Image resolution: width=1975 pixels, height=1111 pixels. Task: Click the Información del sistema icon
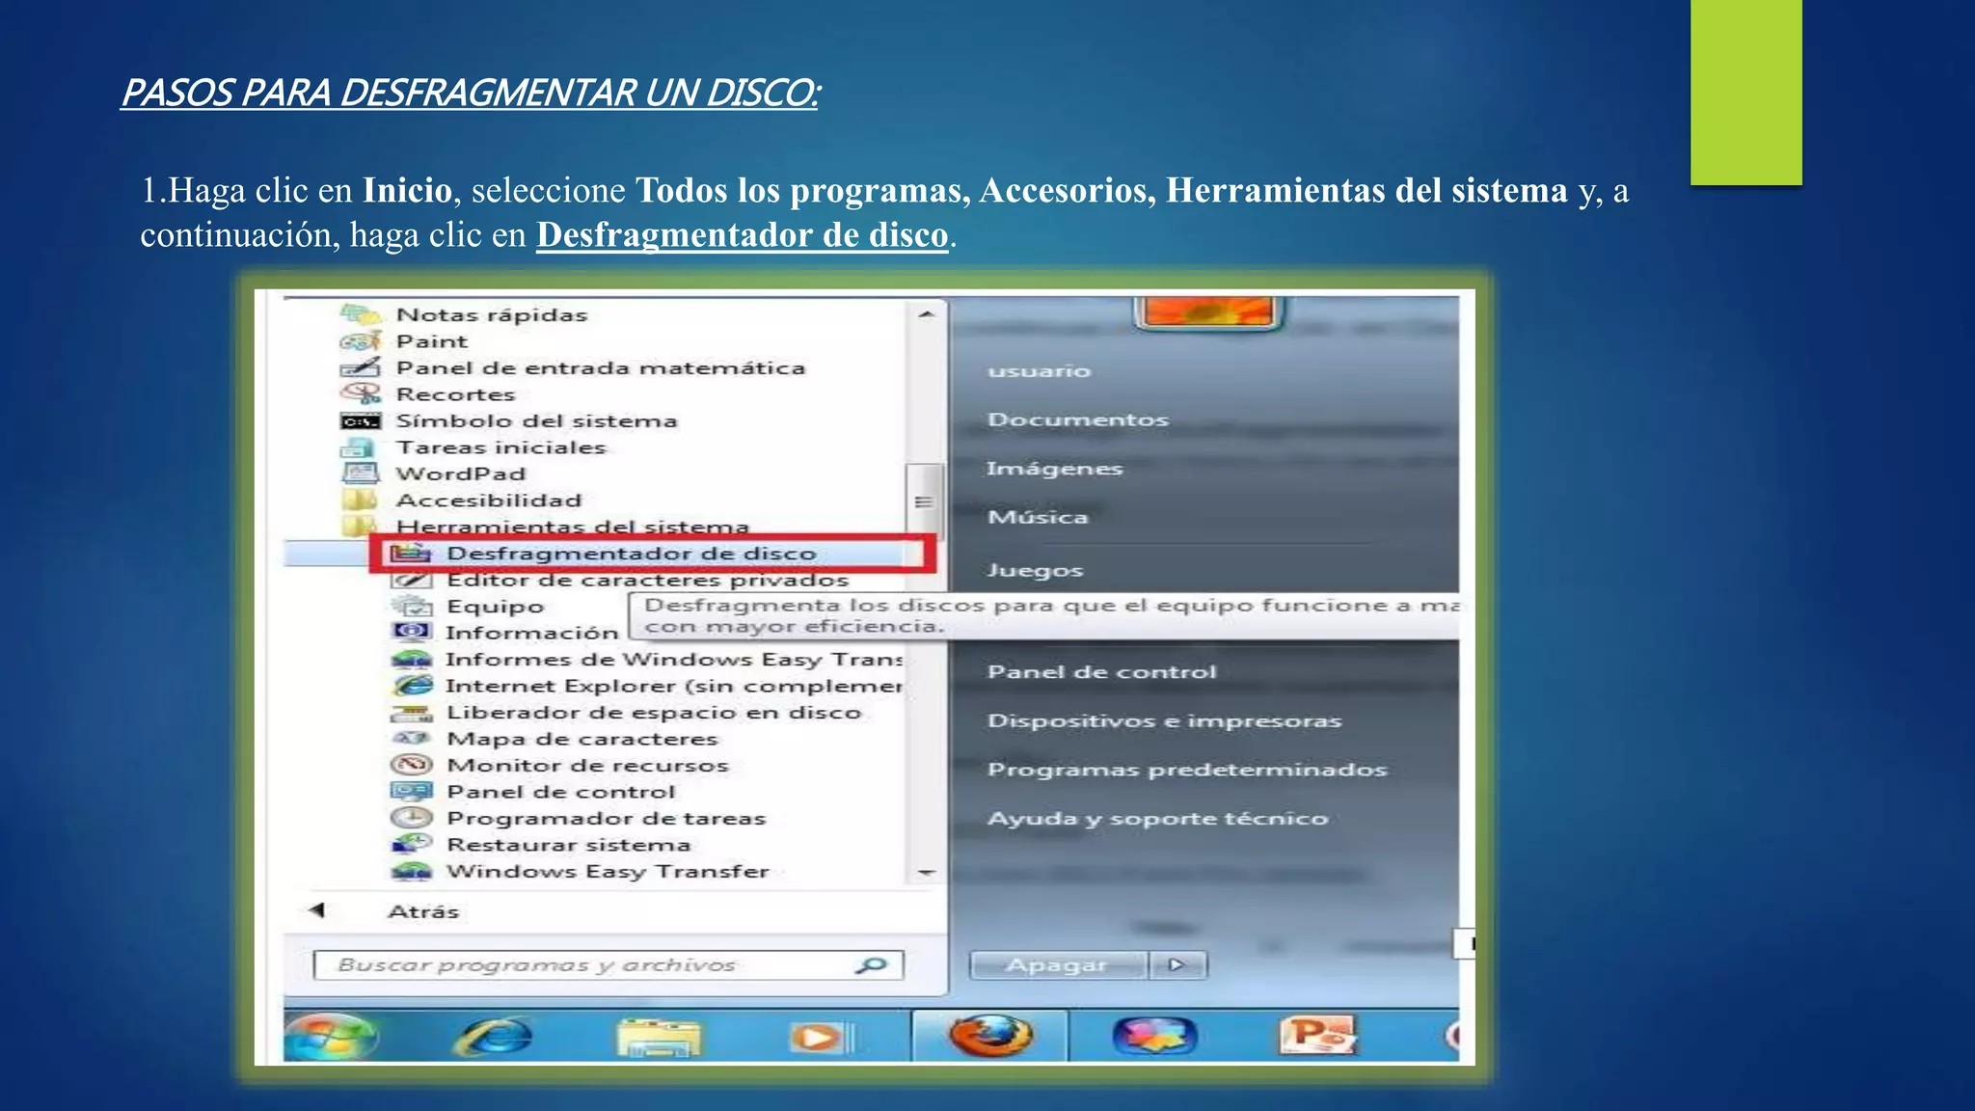412,633
